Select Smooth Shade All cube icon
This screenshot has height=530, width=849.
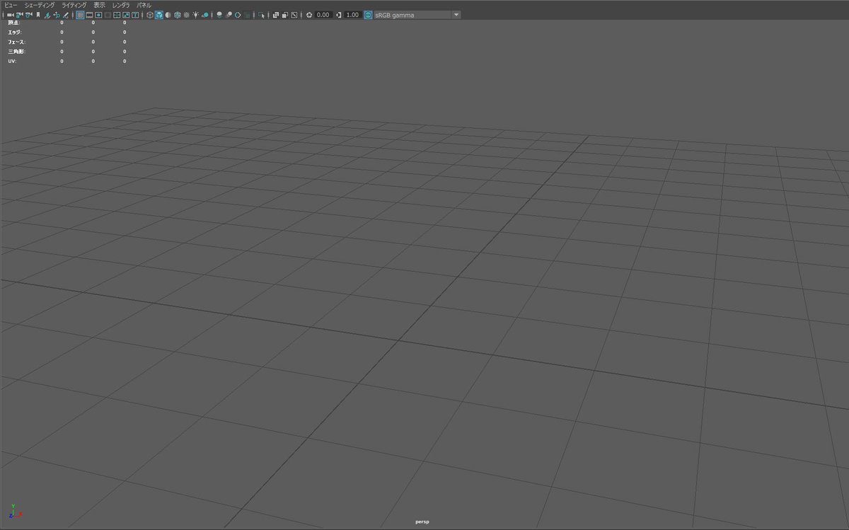pos(158,15)
